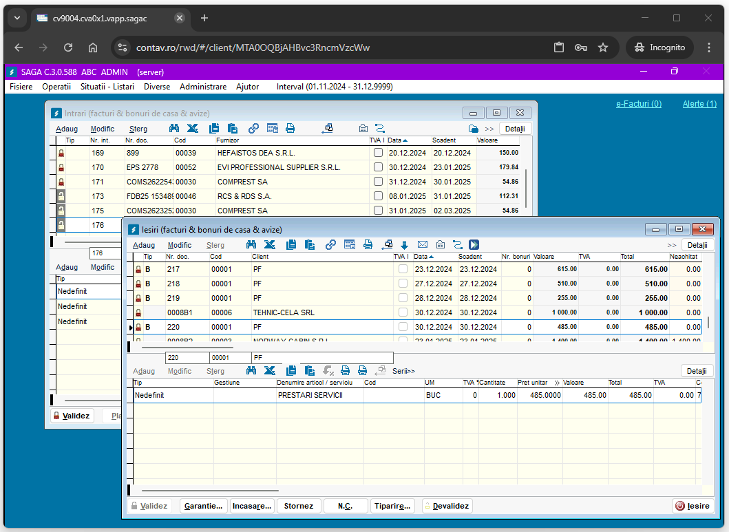Click the Excel export icon in Iesiri toolbar
The width and height of the screenshot is (729, 532).
pyautogui.click(x=270, y=244)
